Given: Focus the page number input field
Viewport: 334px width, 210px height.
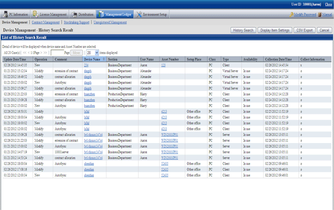Looking at the screenshot, I should coord(57,53).
